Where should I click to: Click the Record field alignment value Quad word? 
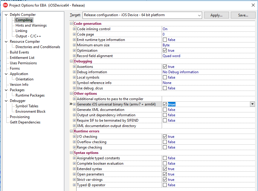click(x=171, y=56)
